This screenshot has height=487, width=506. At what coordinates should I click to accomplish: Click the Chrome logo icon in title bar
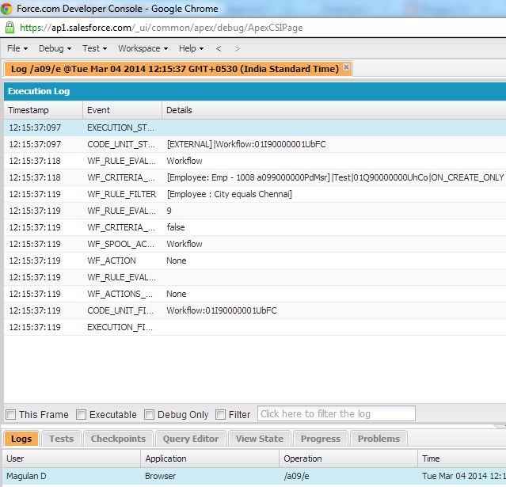(6, 9)
